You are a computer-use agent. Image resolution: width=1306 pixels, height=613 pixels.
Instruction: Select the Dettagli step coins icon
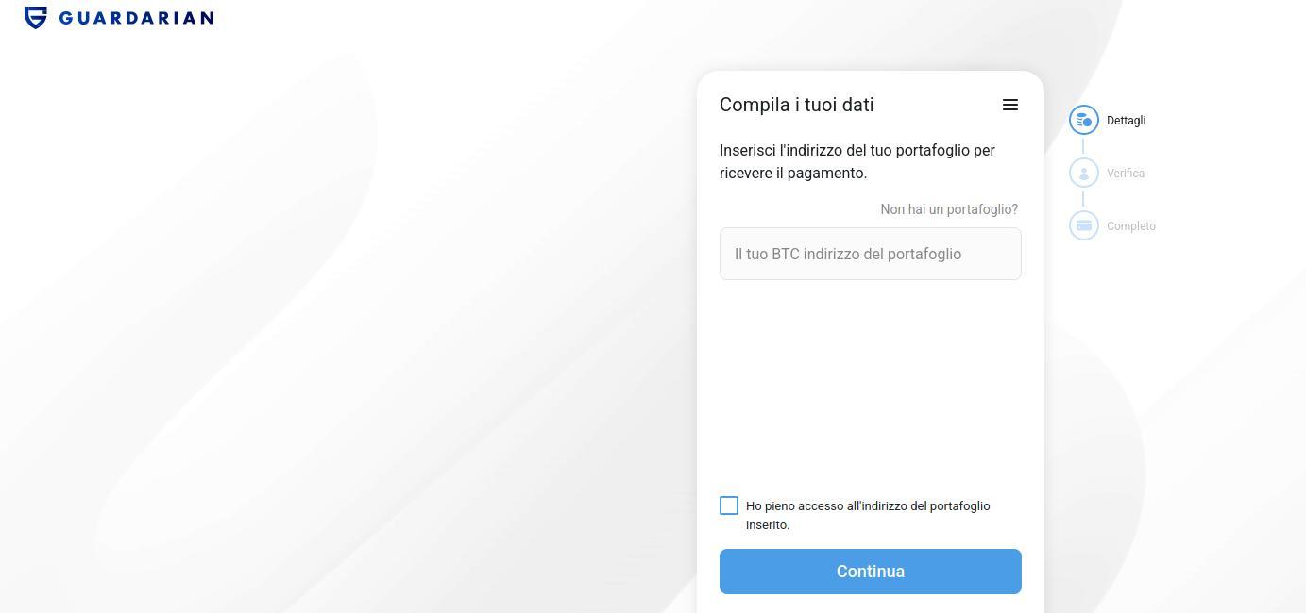coord(1084,120)
